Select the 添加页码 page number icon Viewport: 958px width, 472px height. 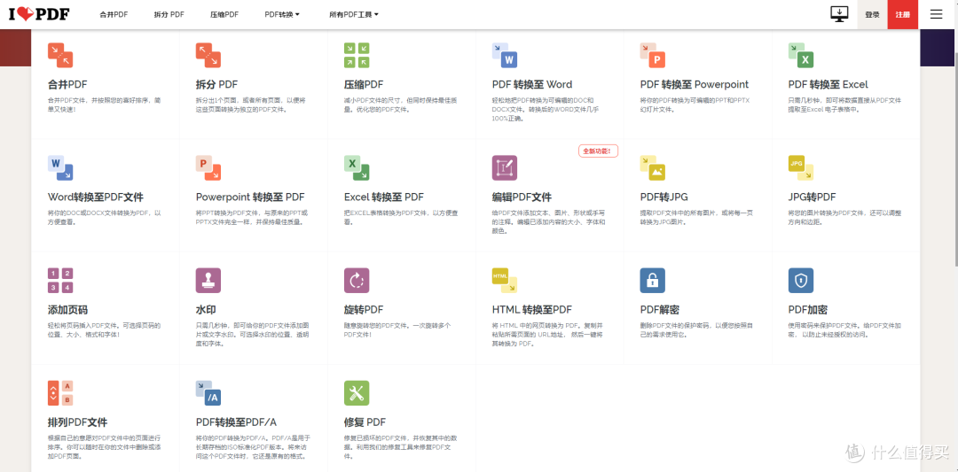60,280
